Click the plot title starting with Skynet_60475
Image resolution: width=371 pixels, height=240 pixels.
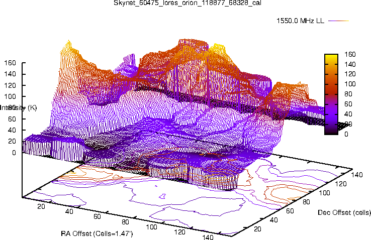coord(188,3)
